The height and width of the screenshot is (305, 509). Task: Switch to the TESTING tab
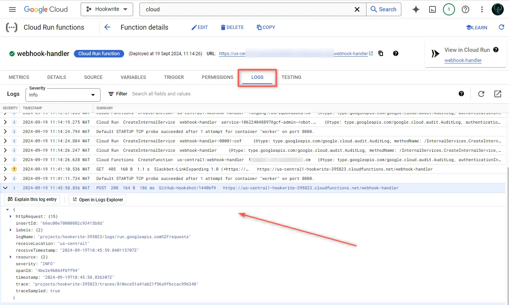(291, 77)
